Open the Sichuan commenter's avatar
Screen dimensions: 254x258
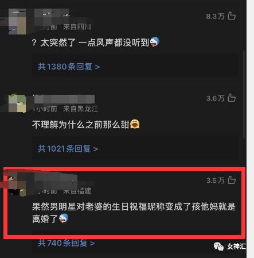pos(17,22)
